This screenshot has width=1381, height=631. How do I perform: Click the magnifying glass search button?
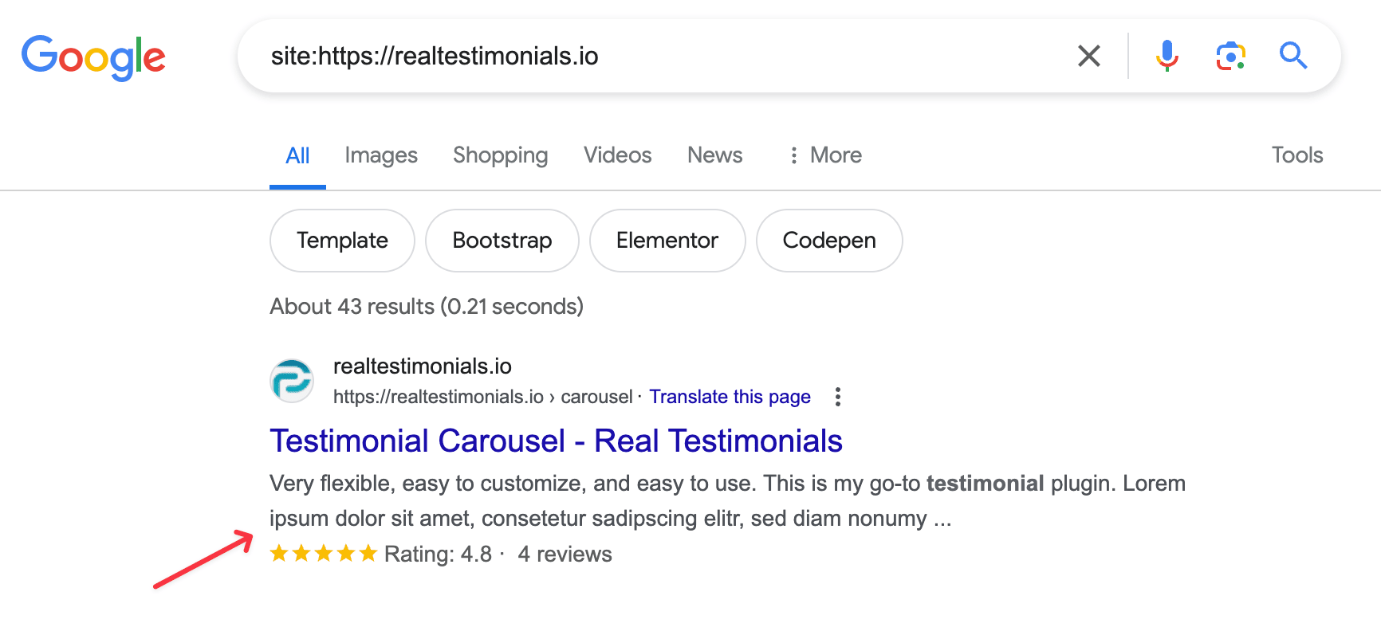click(x=1292, y=56)
